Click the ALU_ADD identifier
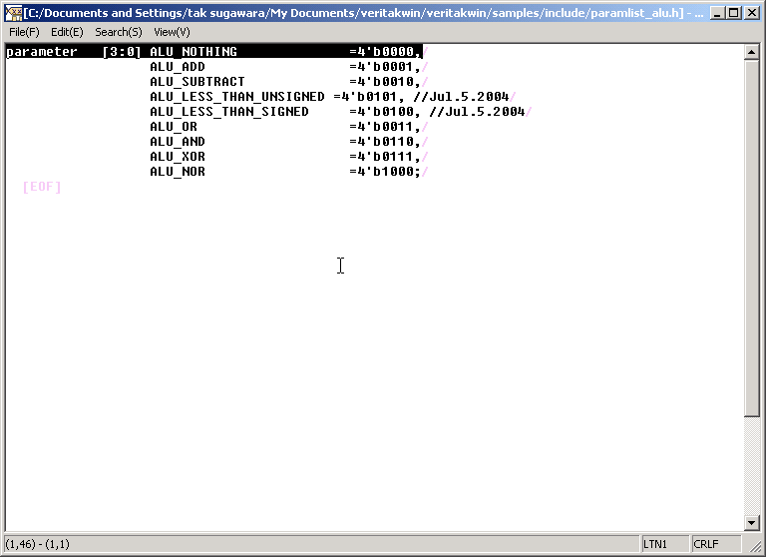 coord(178,67)
